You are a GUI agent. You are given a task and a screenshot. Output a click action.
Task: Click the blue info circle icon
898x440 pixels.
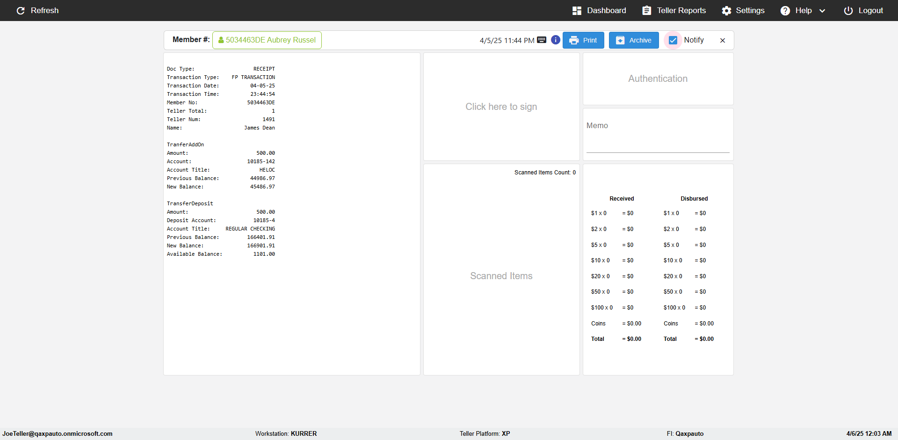click(x=556, y=40)
